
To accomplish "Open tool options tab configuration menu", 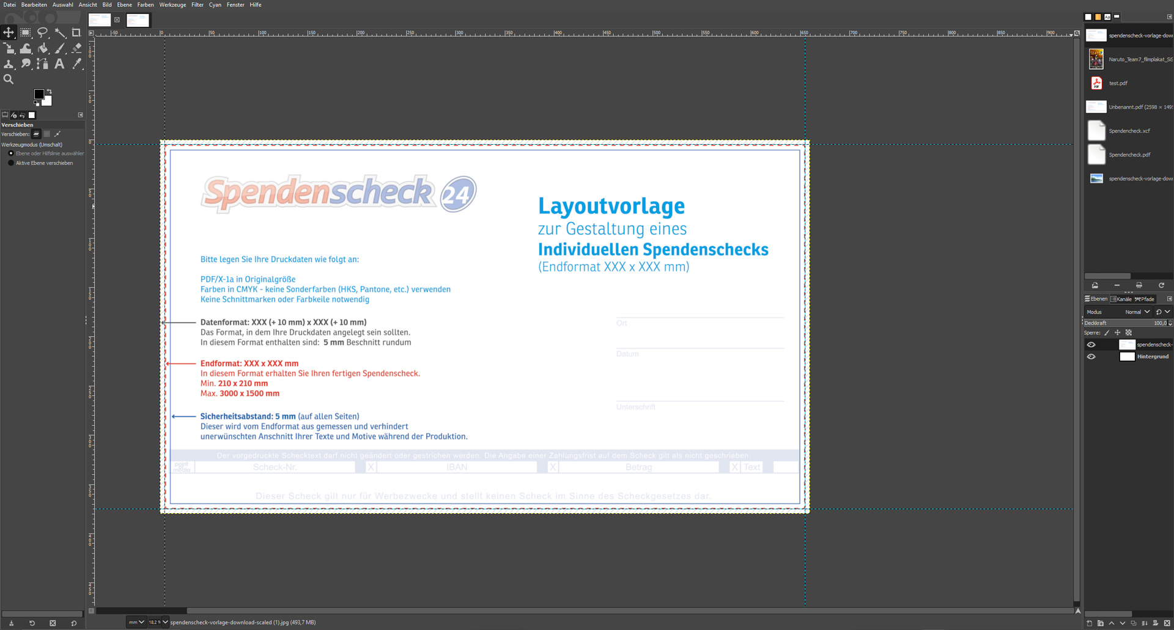I will [x=80, y=115].
